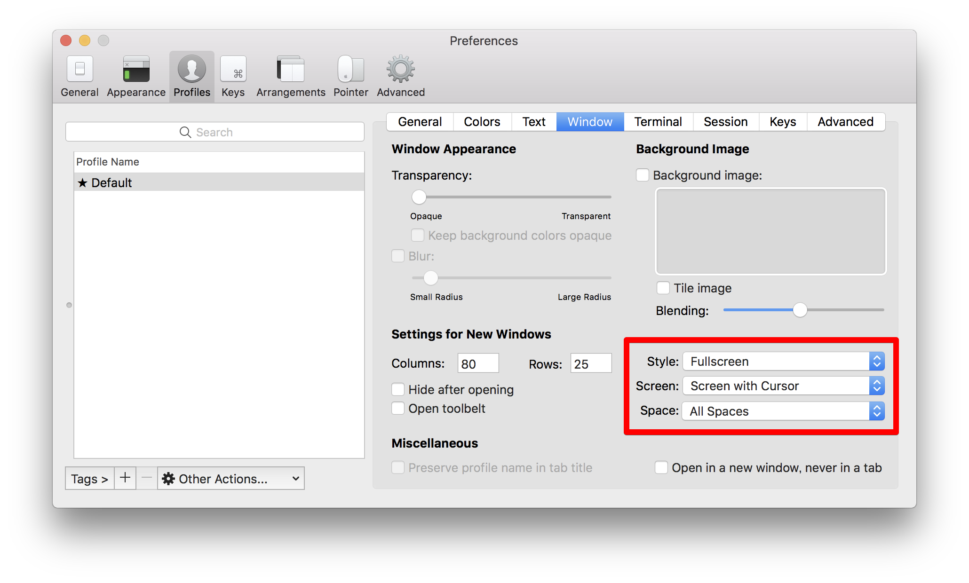This screenshot has height=583, width=969.
Task: Open Space dropdown showing All Spaces
Action: click(784, 411)
